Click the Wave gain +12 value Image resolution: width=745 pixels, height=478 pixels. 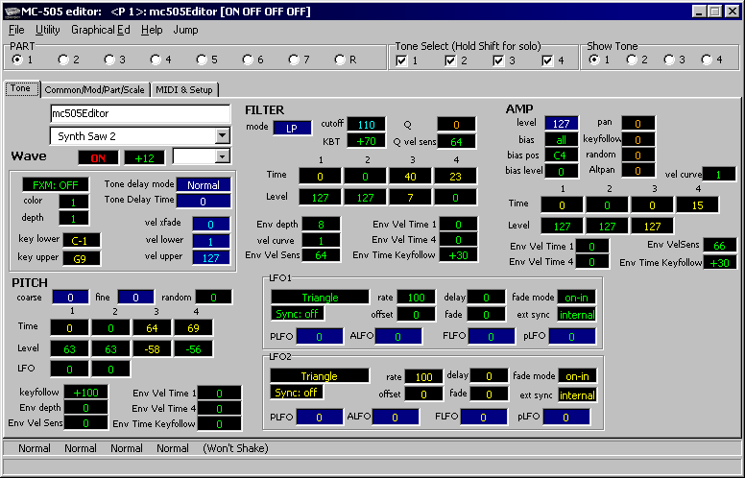tap(144, 158)
